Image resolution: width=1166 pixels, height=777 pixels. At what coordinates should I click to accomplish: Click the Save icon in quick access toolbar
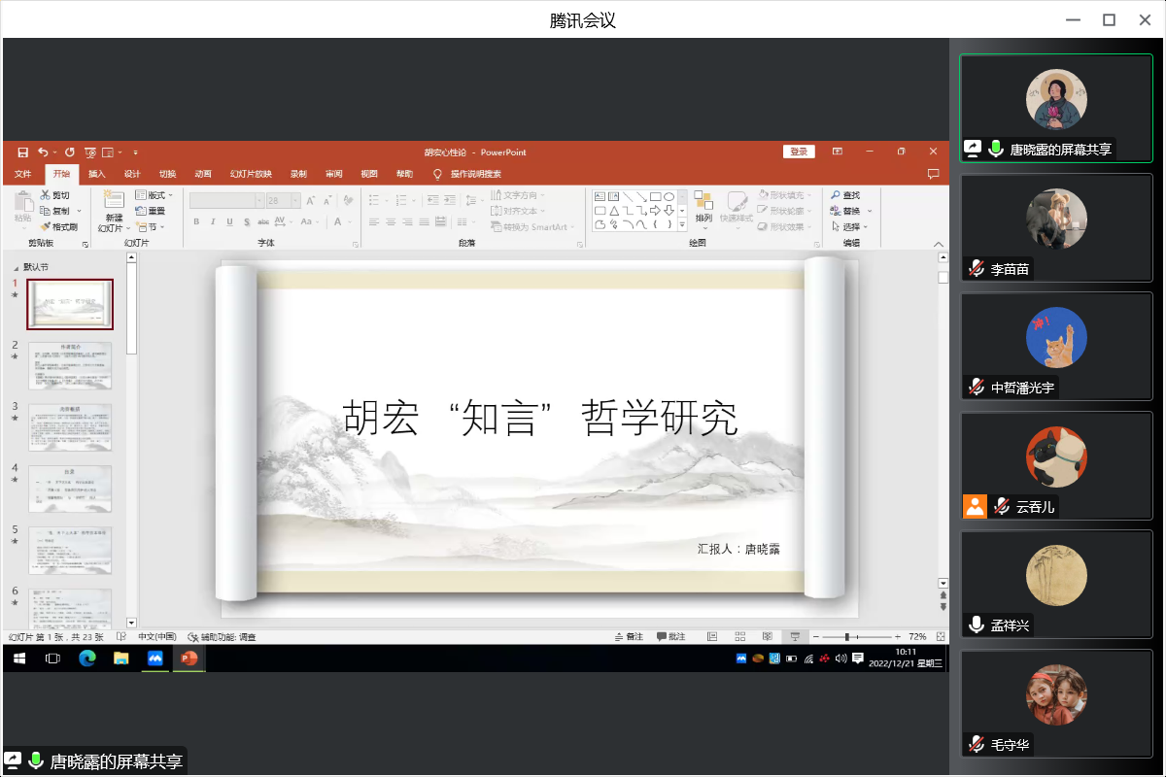[22, 152]
